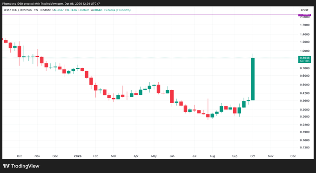Click the Sep label on time axis
Viewport: 316px width, 173px height.
tap(235, 156)
